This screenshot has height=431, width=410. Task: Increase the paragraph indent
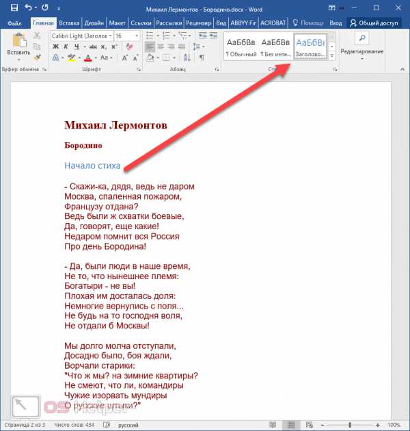pos(213,36)
